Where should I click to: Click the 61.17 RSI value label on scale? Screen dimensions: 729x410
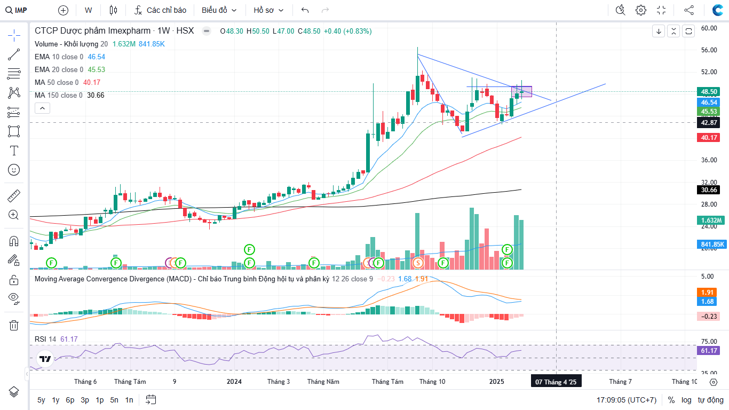pos(709,351)
